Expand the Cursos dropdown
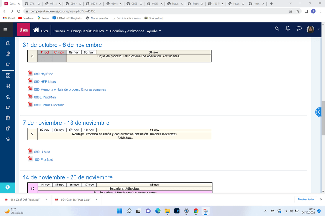This screenshot has height=216, width=325. (61, 31)
